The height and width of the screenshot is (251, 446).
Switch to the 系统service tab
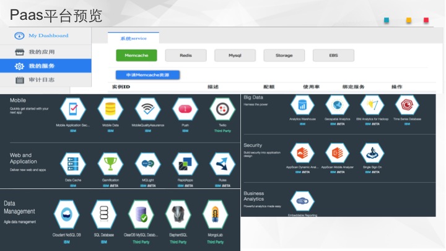[133, 38]
